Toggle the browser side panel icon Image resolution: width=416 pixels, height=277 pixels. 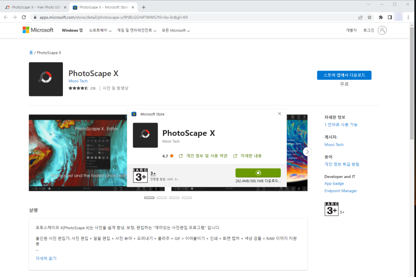click(390, 17)
